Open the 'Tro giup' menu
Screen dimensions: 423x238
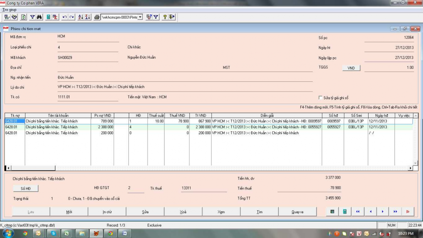10,9
